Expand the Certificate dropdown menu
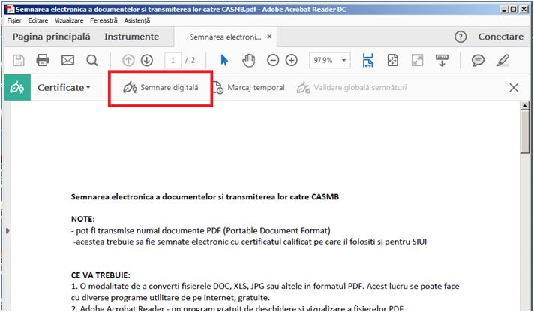The image size is (534, 312). (x=63, y=88)
